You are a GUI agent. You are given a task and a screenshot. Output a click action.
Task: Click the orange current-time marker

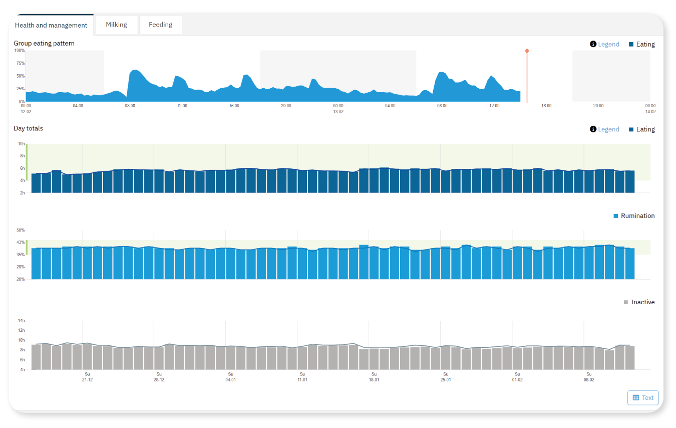527,51
